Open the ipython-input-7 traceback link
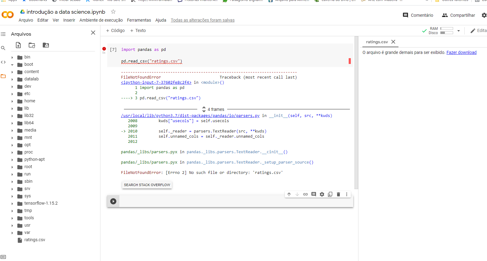This screenshot has height=261, width=487. click(x=156, y=83)
